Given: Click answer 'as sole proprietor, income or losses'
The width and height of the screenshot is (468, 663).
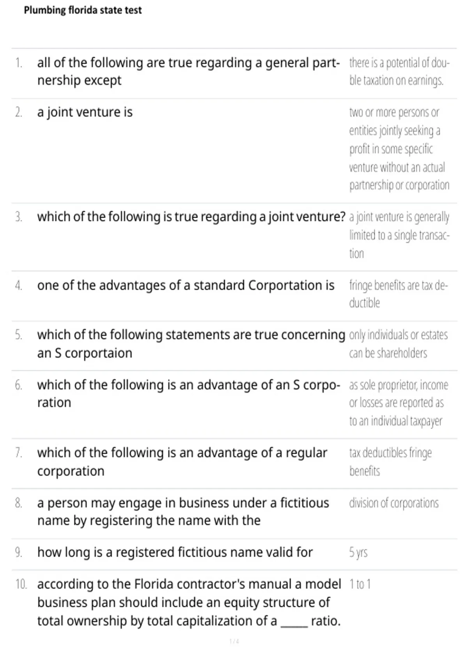Looking at the screenshot, I should pyautogui.click(x=399, y=403).
